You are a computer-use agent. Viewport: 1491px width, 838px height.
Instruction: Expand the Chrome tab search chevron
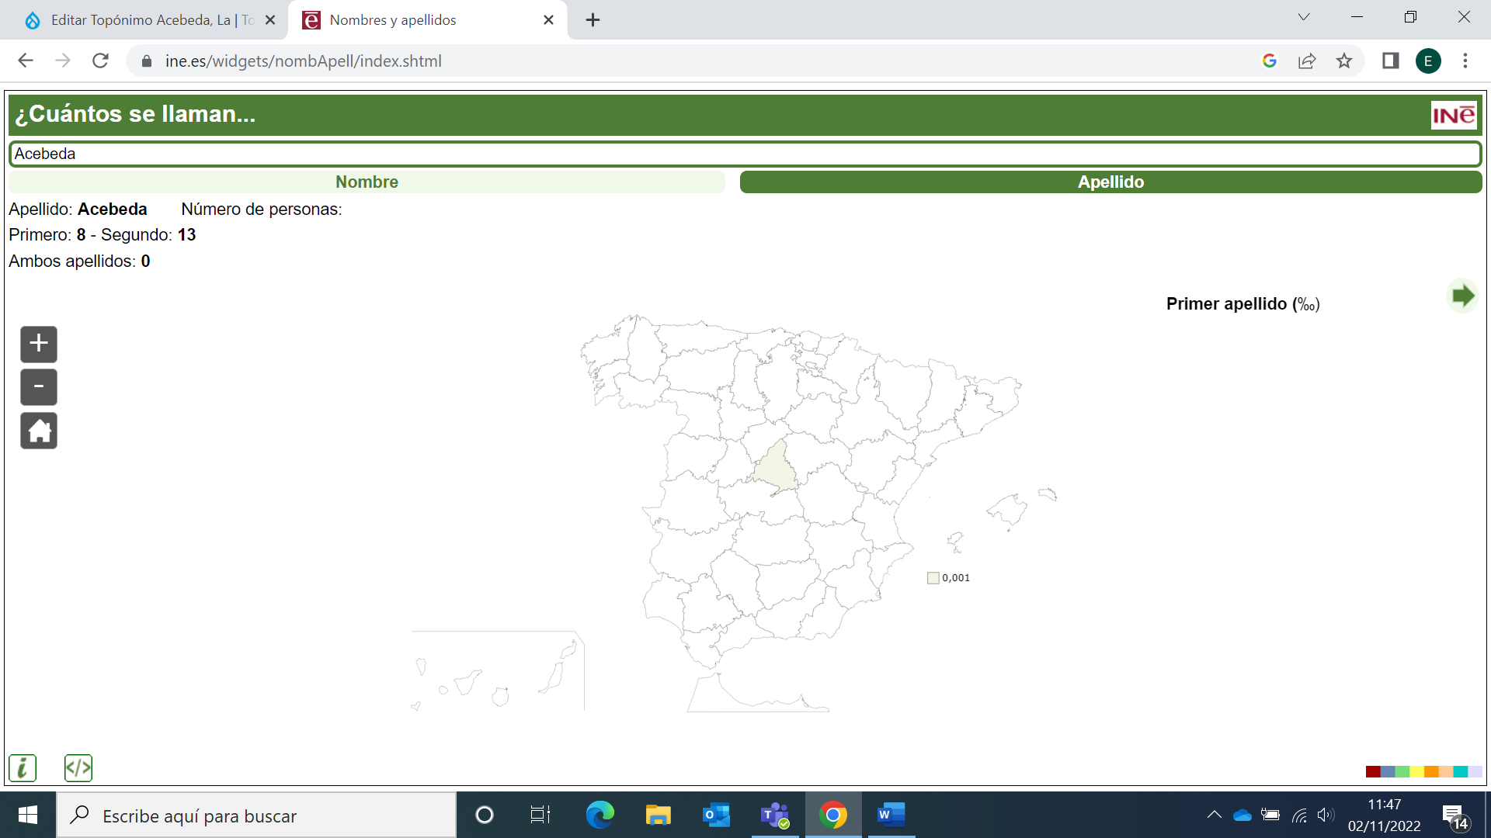point(1304,18)
